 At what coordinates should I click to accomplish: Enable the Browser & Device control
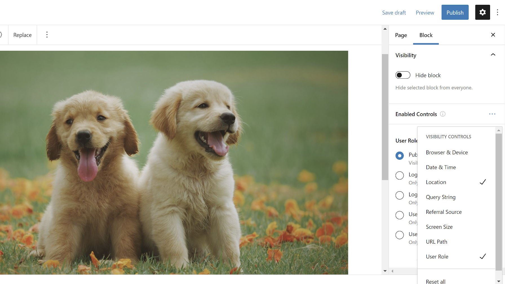coord(447,152)
